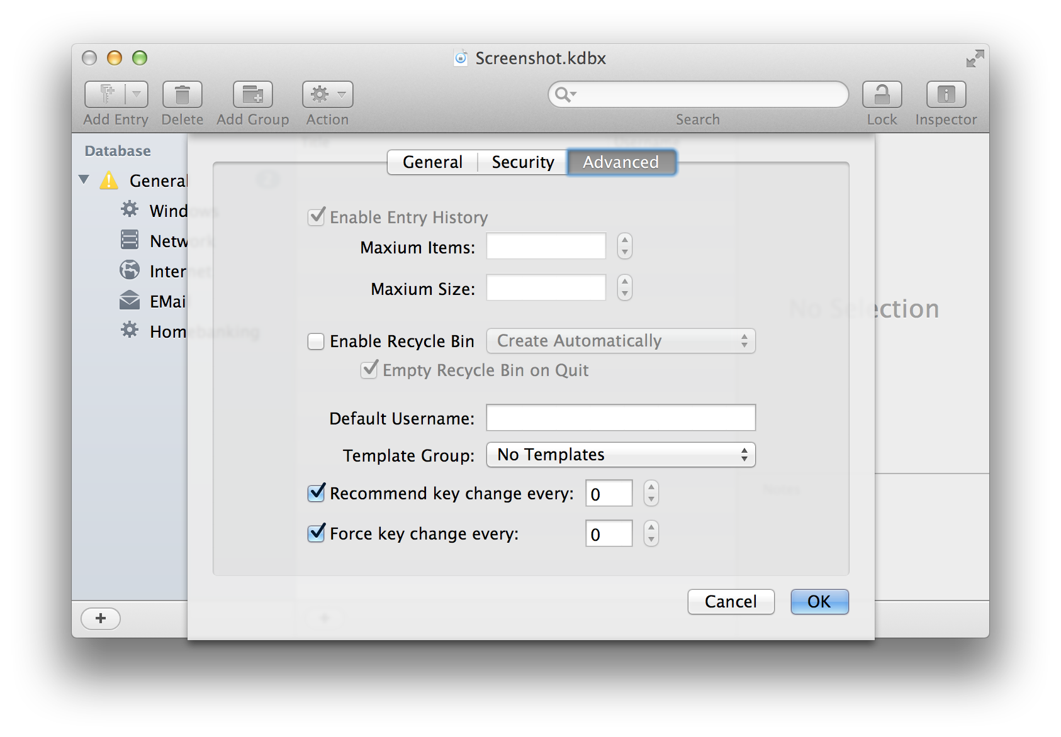Click the Add Entry key icon

(107, 94)
